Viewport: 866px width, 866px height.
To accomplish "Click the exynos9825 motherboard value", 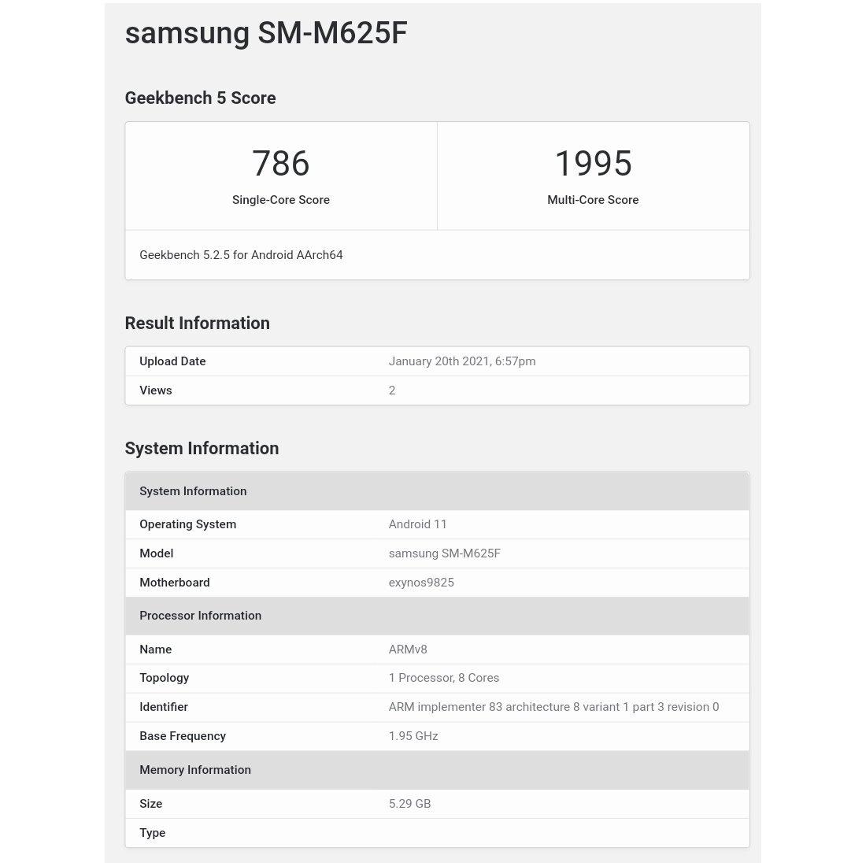I will 421,583.
